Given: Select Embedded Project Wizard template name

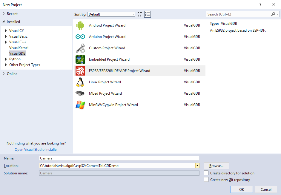Looking at the screenshot, I should click(x=109, y=59).
